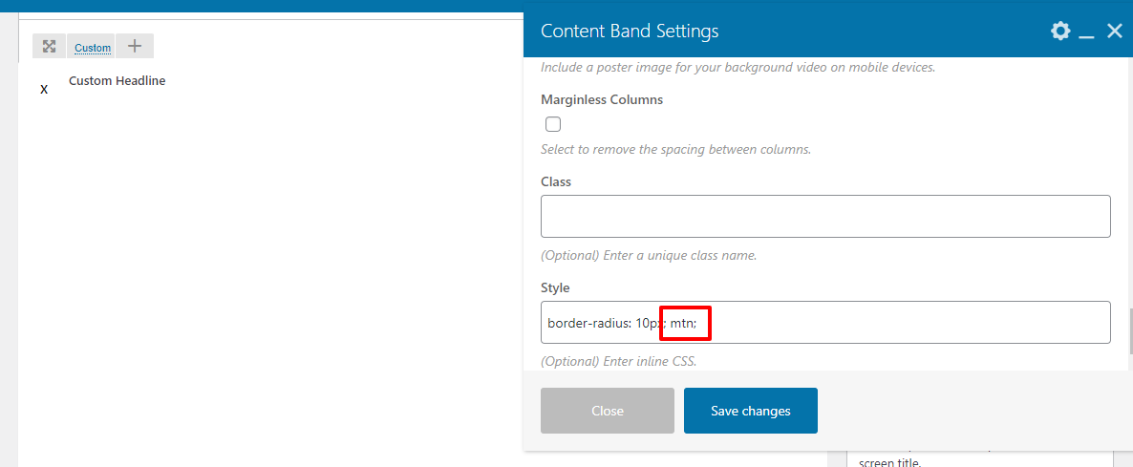Click the 'Enter a unique class name' hint
The image size is (1133, 467).
649,255
